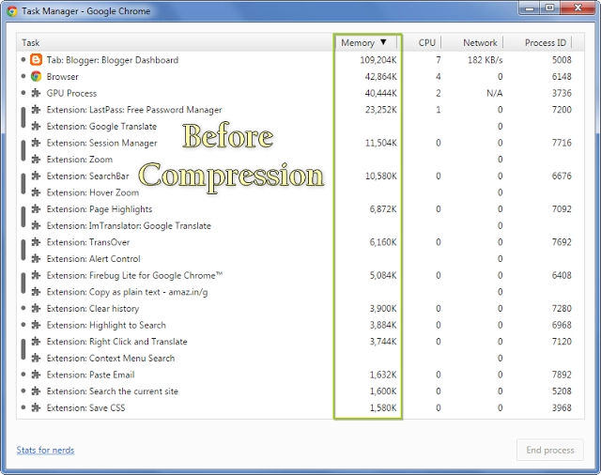601x475 pixels.
Task: Click the puzzle icon for Paste Email
Action: pos(36,375)
